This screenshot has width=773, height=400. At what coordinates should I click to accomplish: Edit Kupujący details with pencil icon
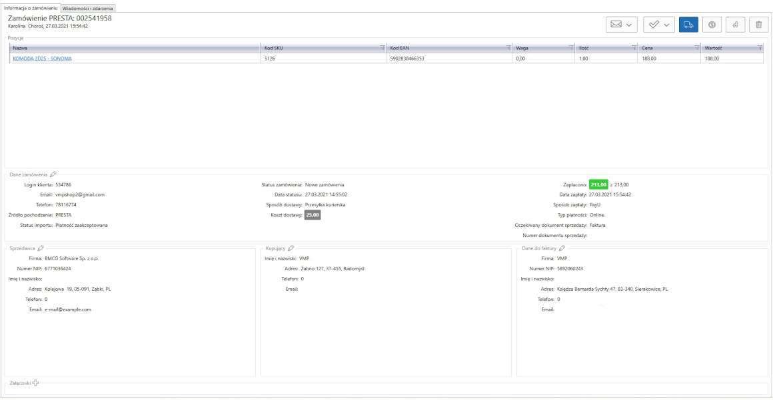point(291,248)
